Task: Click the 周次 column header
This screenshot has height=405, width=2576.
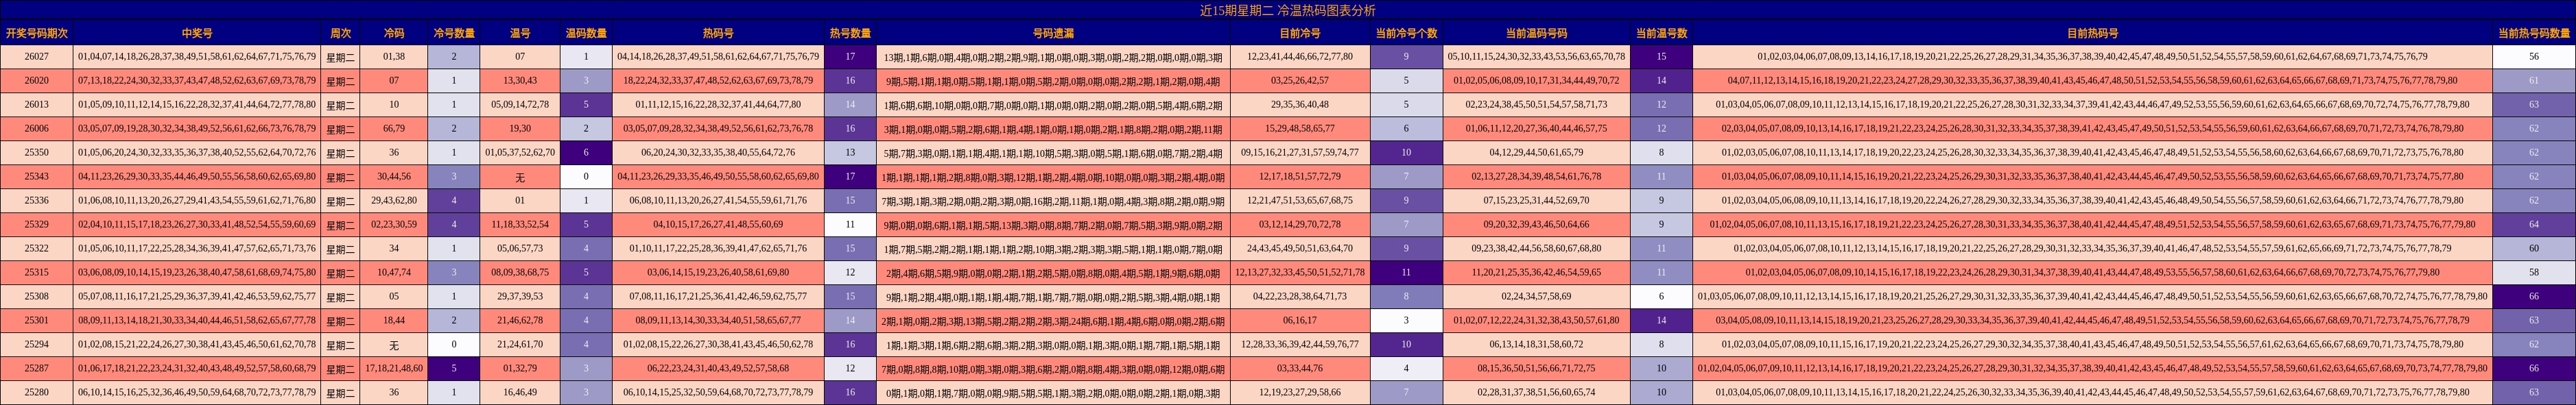Action: [341, 33]
